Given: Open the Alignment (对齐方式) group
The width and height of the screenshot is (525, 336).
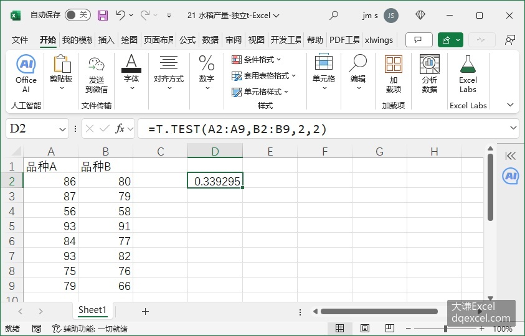Looking at the screenshot, I should point(169,72).
